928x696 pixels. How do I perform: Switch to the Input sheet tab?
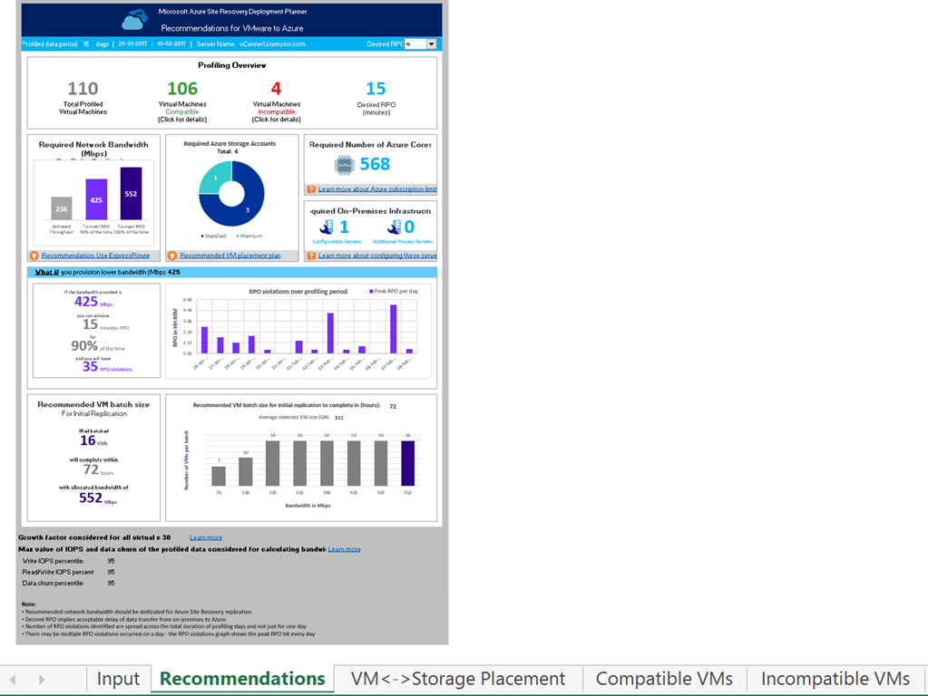point(118,679)
